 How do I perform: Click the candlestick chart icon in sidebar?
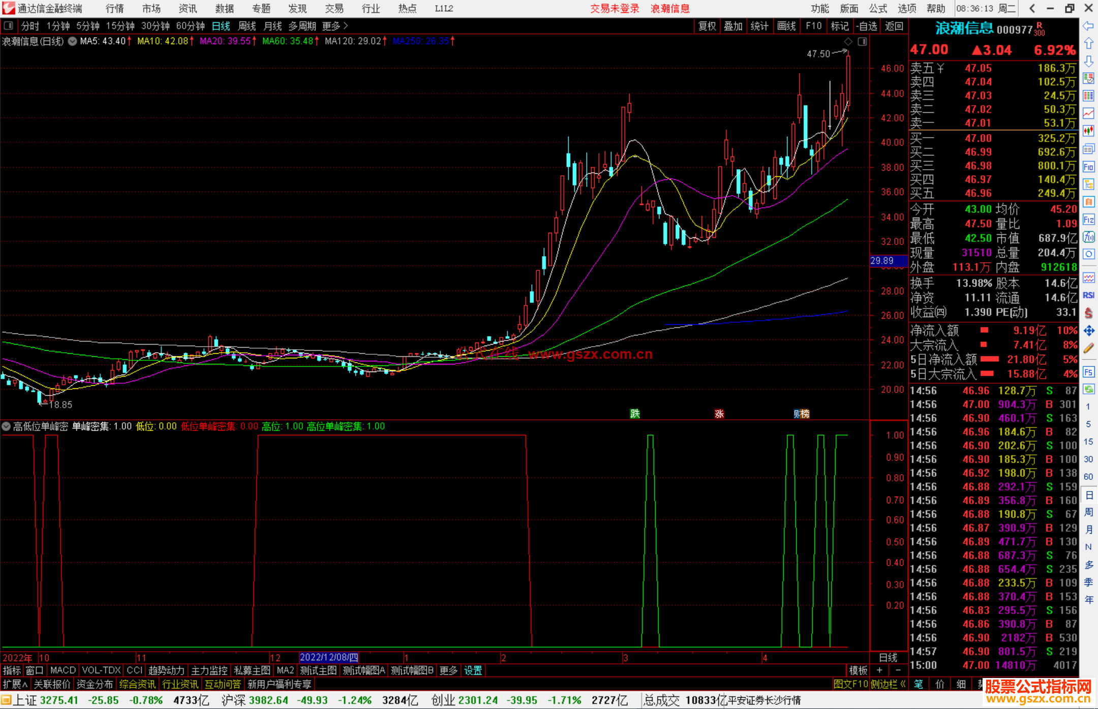[1088, 131]
